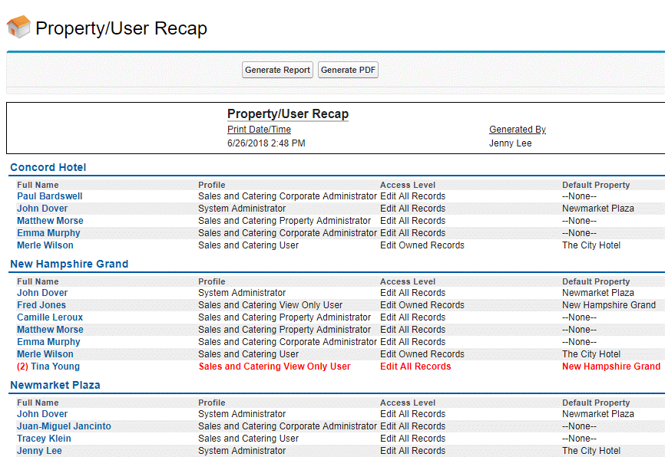Image resolution: width=665 pixels, height=457 pixels.
Task: Click the Property/User Recap house icon
Action: [x=18, y=28]
